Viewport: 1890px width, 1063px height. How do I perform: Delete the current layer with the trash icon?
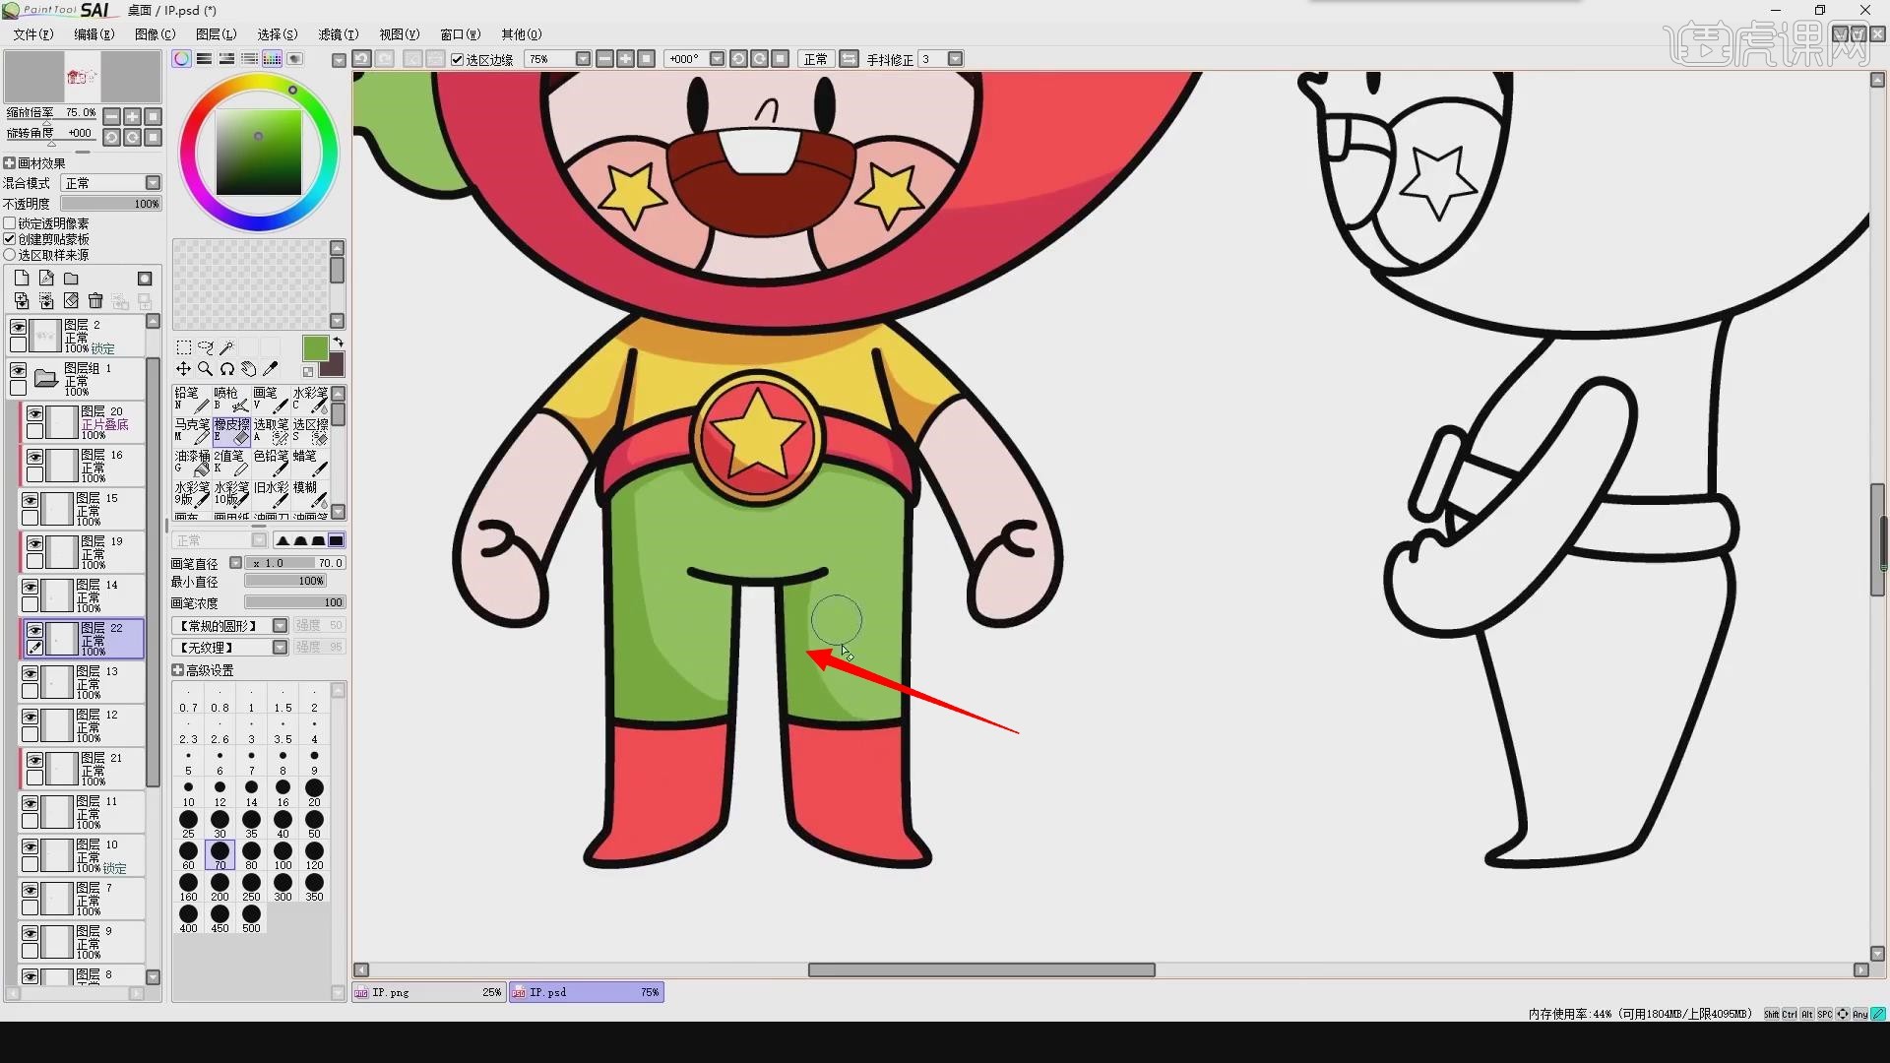point(95,300)
